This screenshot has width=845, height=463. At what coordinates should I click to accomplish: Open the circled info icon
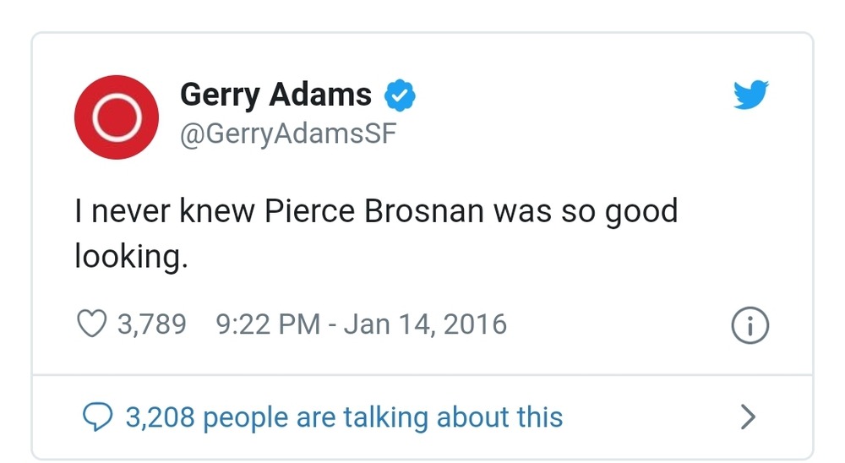(750, 326)
